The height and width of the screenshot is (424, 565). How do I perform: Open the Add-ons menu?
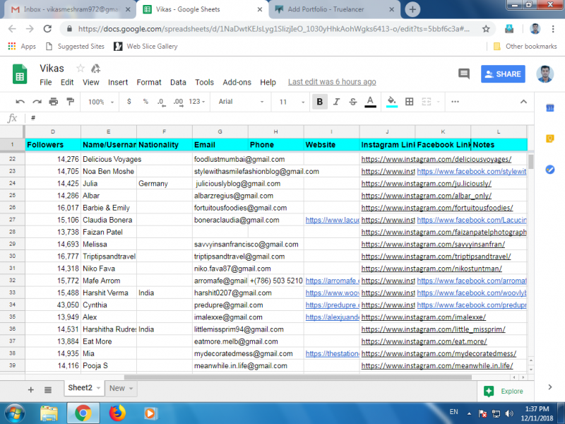tap(237, 82)
